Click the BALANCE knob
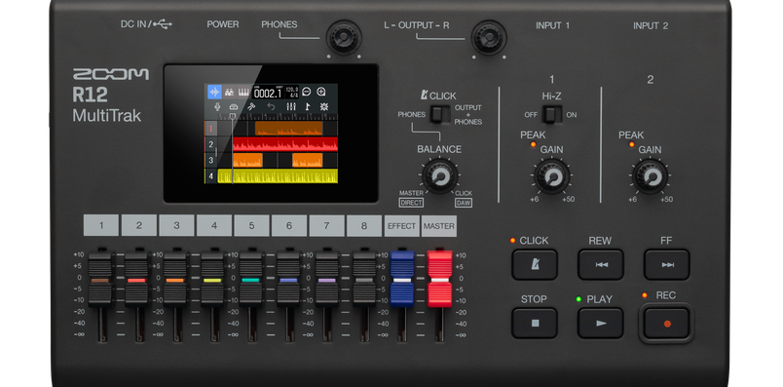783x387 pixels. tap(440, 176)
